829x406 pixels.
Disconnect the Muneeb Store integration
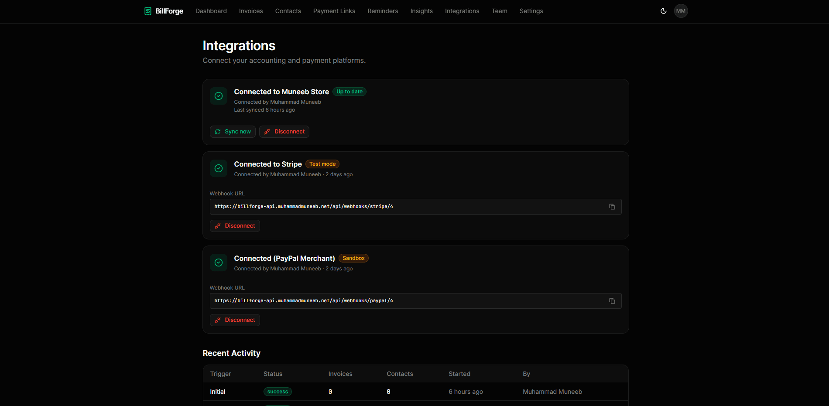click(x=284, y=132)
